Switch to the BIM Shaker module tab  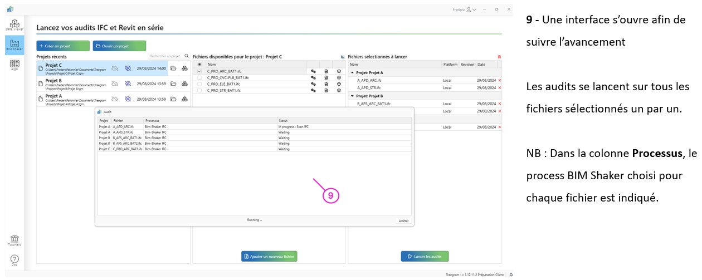[x=14, y=45]
